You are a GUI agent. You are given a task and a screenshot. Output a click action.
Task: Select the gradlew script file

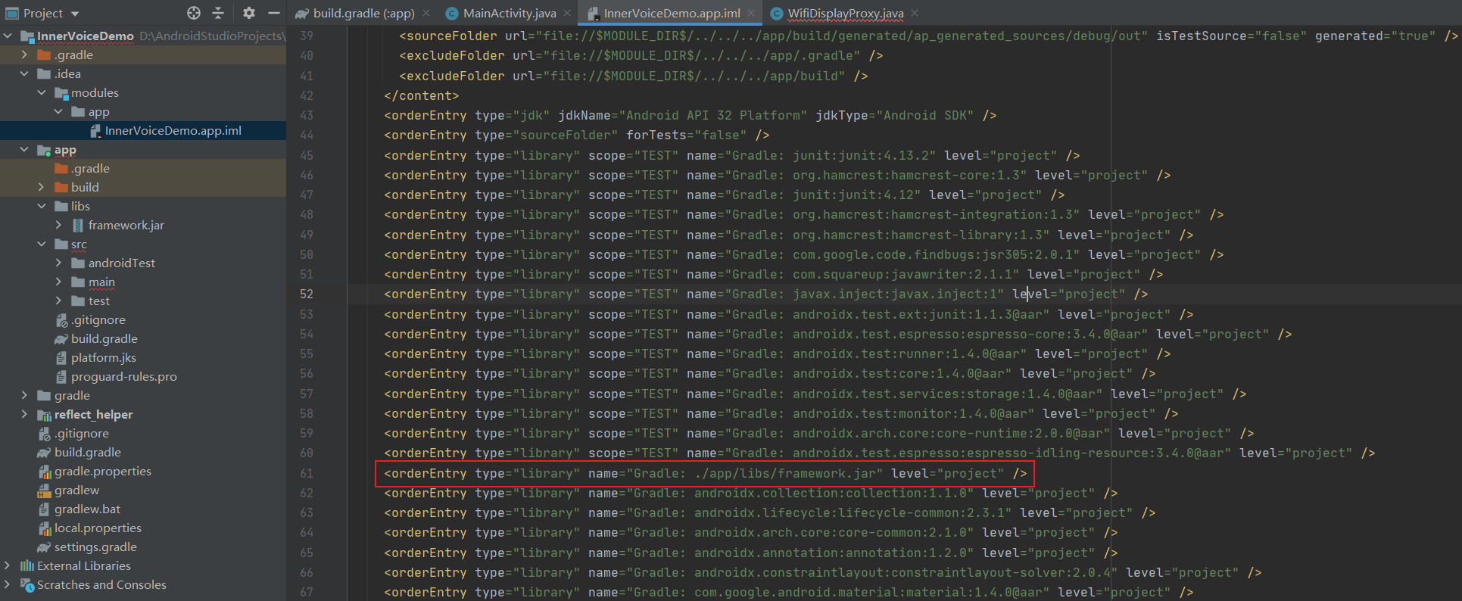[76, 490]
